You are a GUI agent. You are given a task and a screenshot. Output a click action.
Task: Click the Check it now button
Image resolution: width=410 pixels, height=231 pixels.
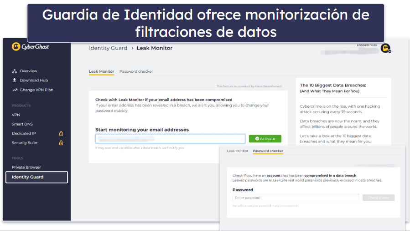tap(379, 198)
